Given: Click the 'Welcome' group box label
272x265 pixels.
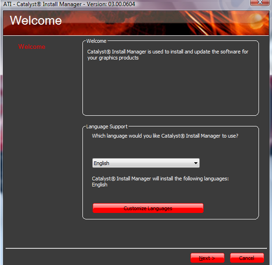Looking at the screenshot, I should [96, 41].
